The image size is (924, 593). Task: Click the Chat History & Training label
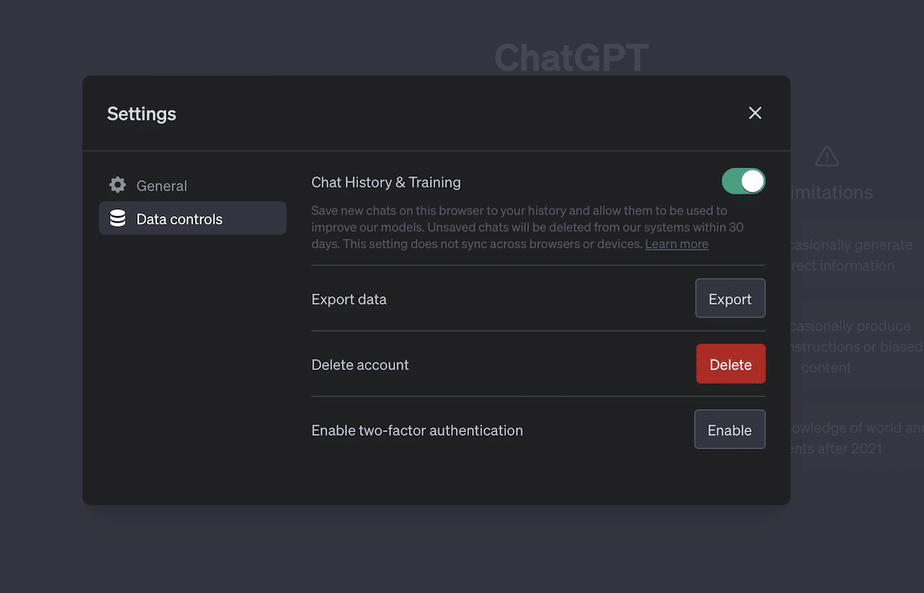(386, 182)
